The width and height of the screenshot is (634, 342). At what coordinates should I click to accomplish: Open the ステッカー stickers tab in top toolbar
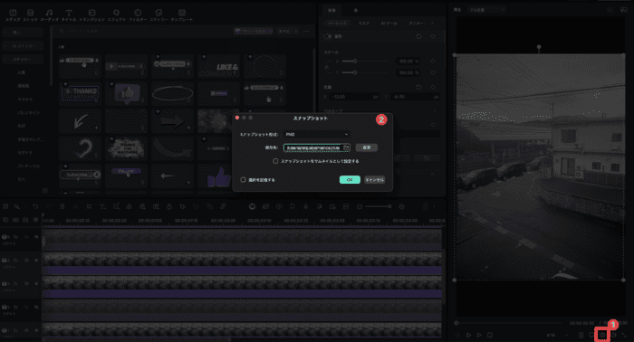tap(158, 15)
